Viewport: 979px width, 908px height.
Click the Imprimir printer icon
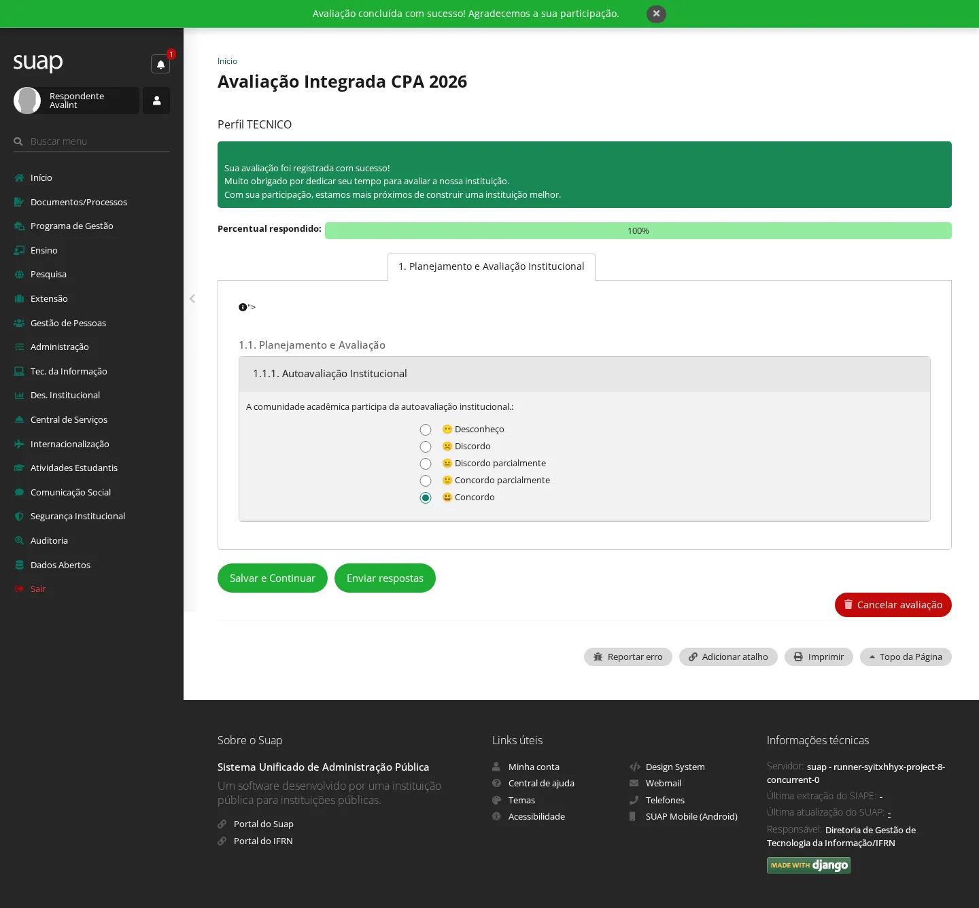click(798, 657)
